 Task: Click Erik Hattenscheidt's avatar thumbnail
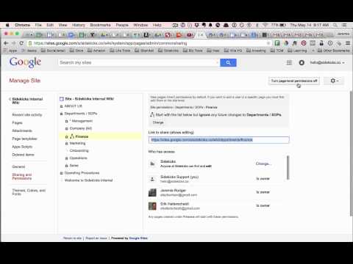point(152,206)
